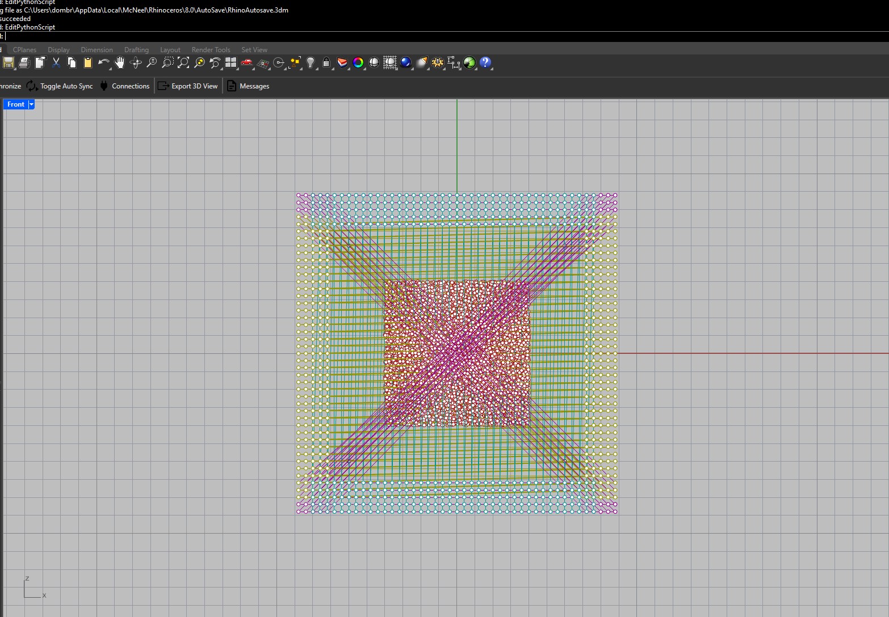Expand the Paste icon flyout arrow

tap(93, 69)
